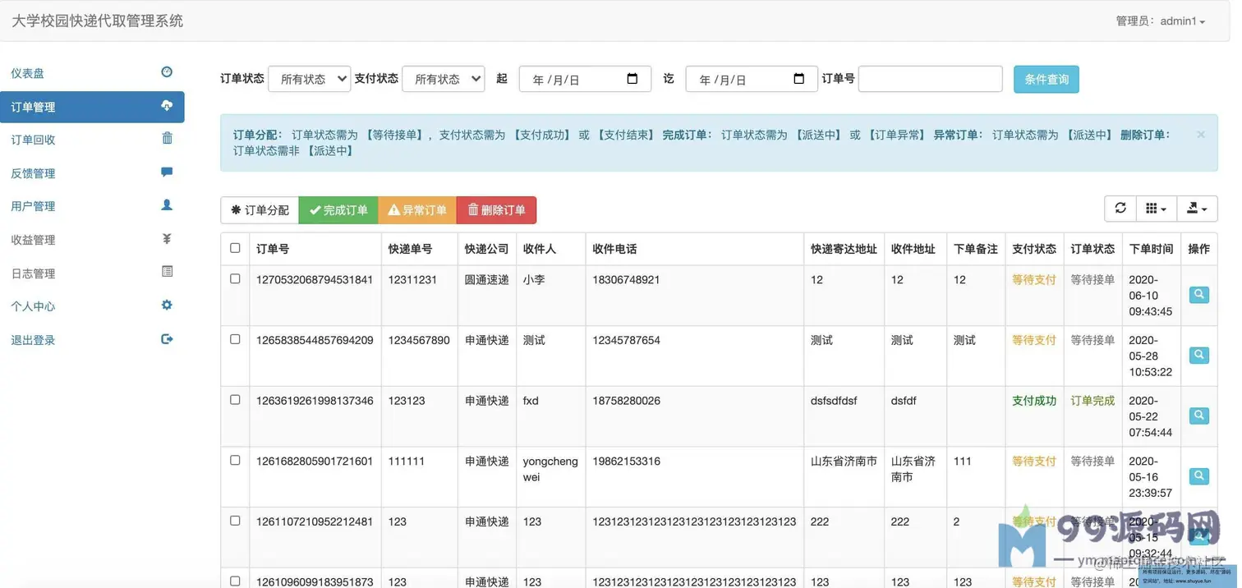
Task: Open the 订单状态 status dropdown
Action: pyautogui.click(x=310, y=79)
